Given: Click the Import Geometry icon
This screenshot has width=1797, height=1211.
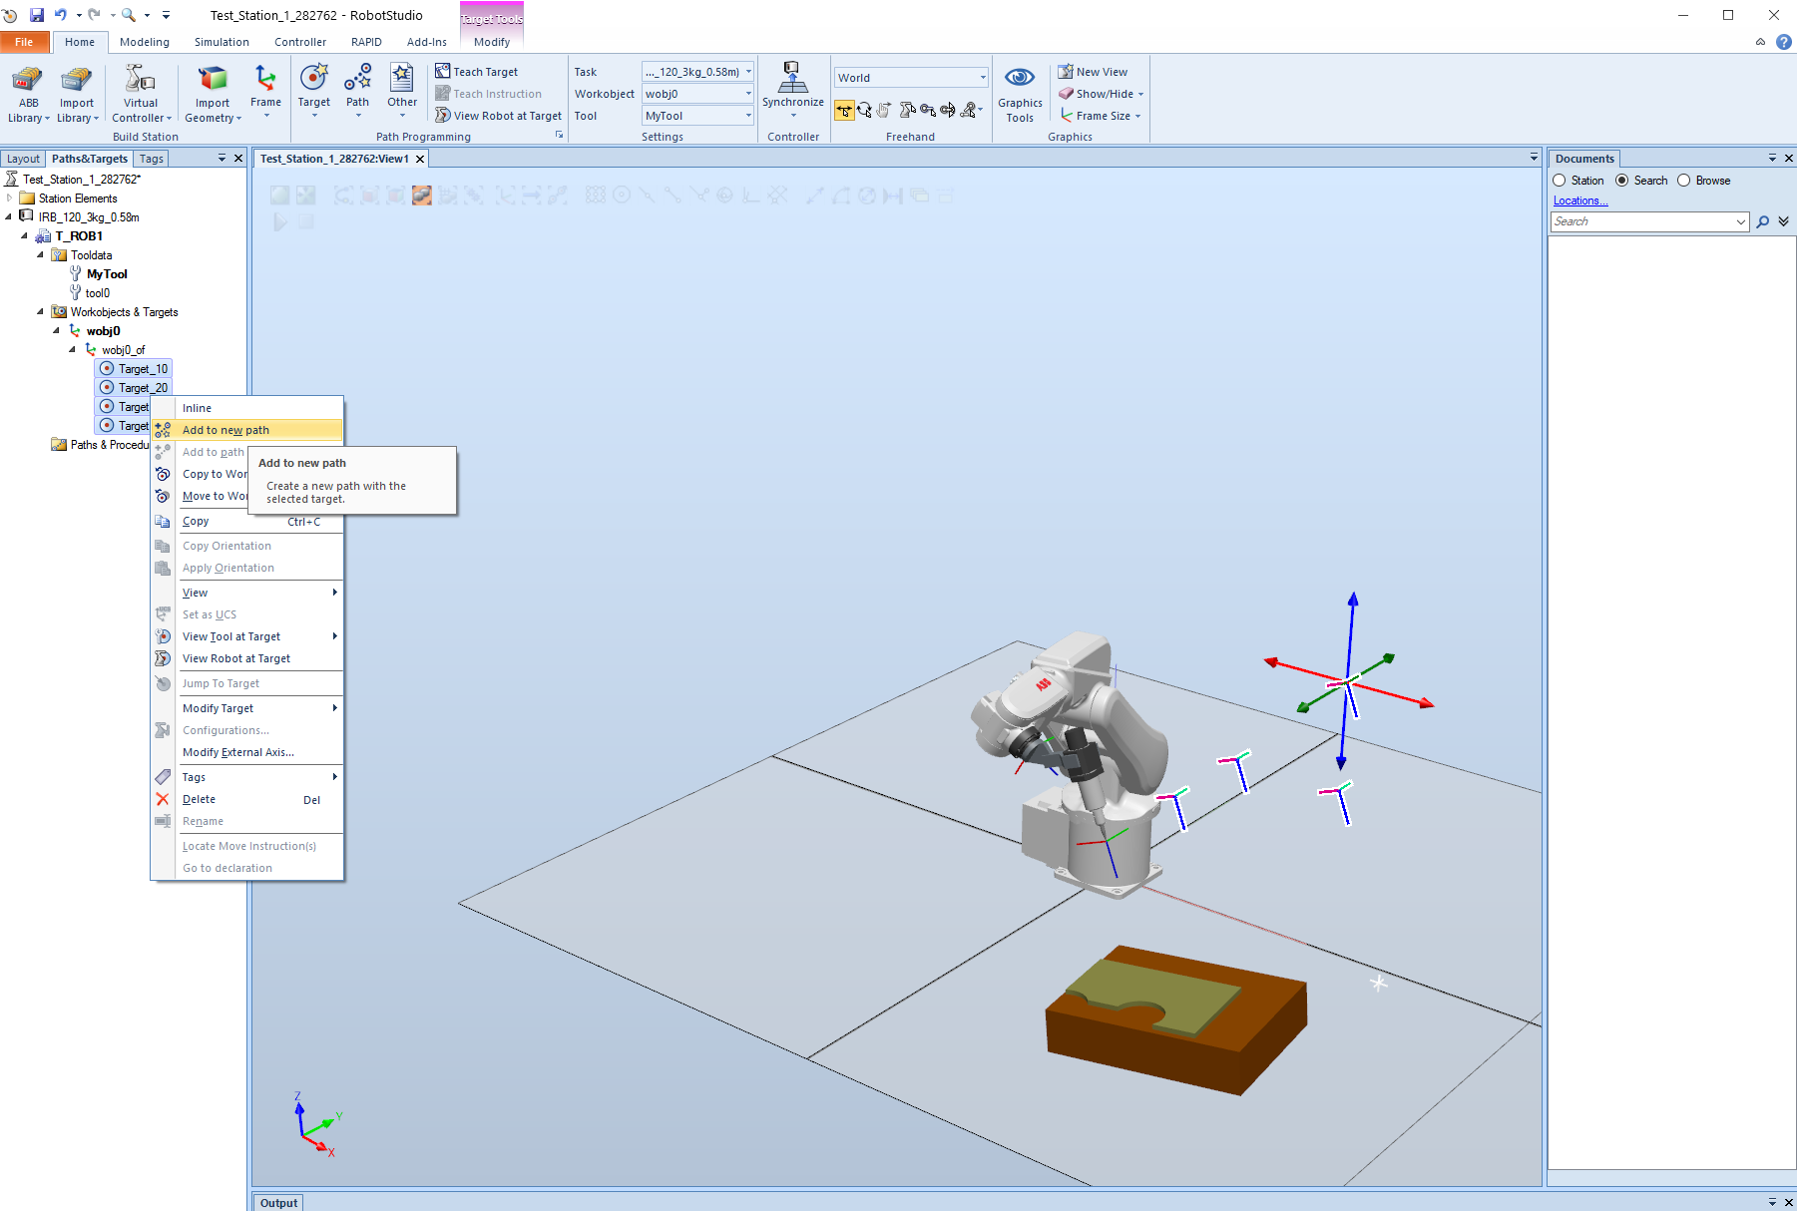Looking at the screenshot, I should coord(212,80).
